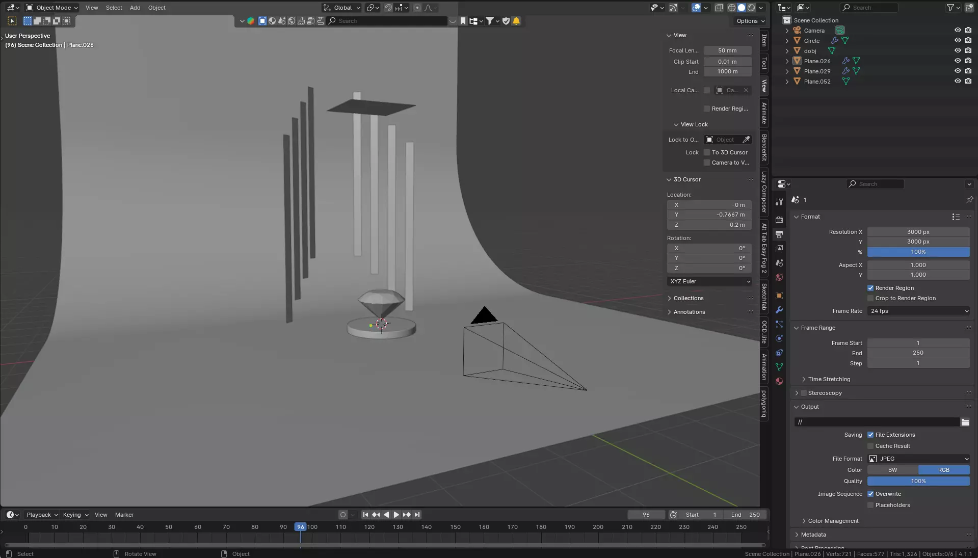
Task: Click the current frame field showing 96
Action: point(646,515)
